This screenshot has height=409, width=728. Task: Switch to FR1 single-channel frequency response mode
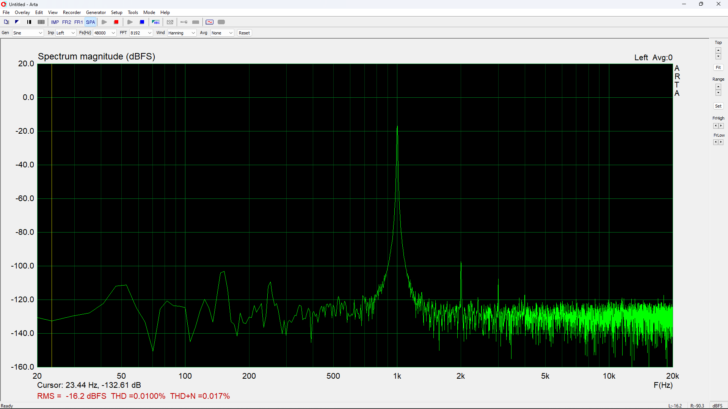tap(78, 22)
